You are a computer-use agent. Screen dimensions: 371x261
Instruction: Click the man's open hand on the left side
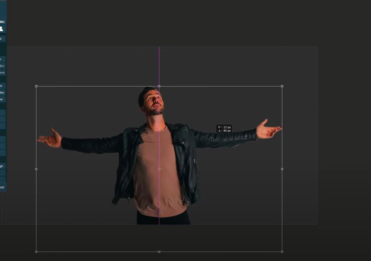(50, 138)
